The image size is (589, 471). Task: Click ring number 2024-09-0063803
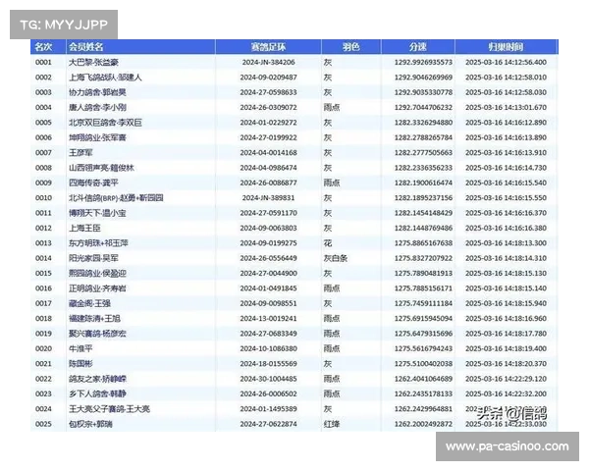coord(268,228)
